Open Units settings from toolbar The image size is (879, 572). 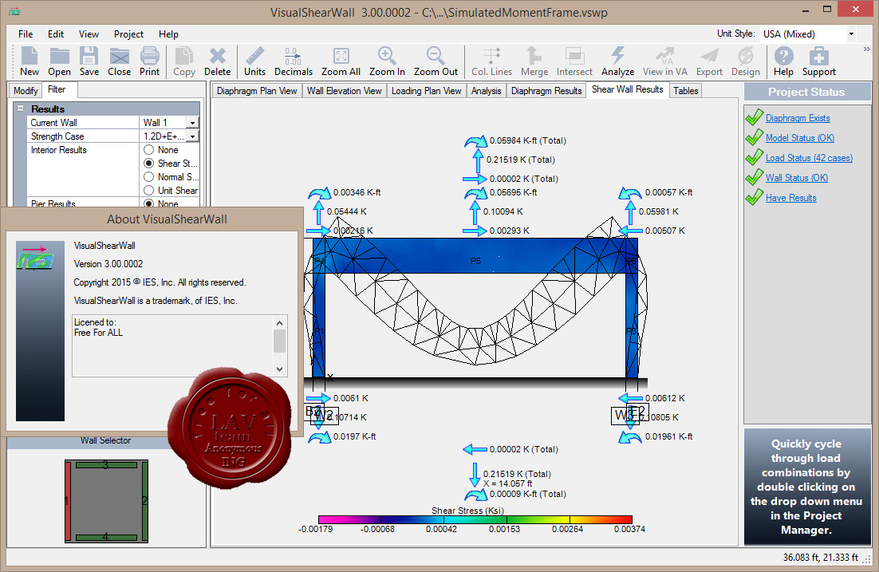(x=254, y=61)
